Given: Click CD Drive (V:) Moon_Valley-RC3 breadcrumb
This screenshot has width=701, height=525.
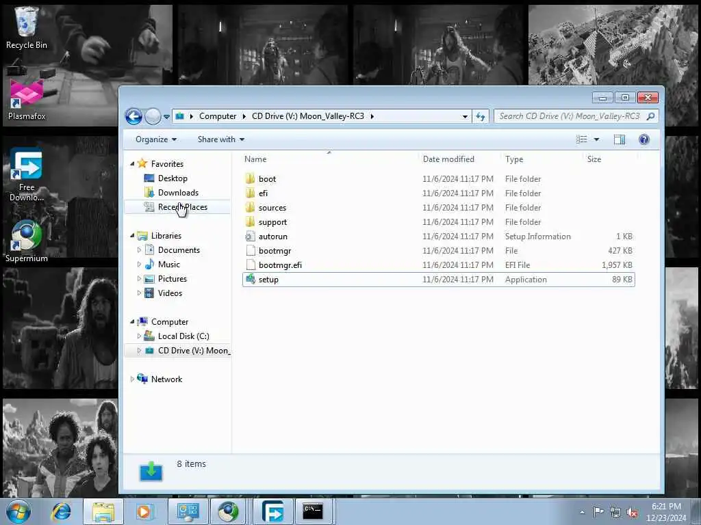Looking at the screenshot, I should [x=307, y=116].
